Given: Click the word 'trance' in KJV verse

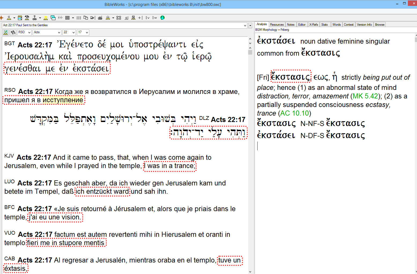Looking at the screenshot, I should (x=184, y=166).
